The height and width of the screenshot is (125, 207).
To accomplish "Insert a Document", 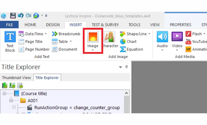I will tap(65, 49).
